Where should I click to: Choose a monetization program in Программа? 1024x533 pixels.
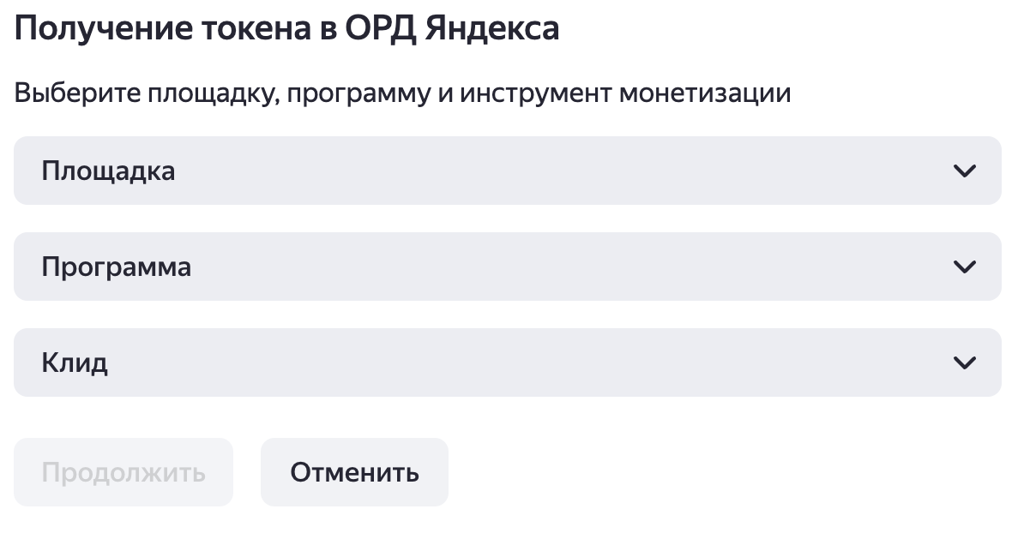click(506, 266)
